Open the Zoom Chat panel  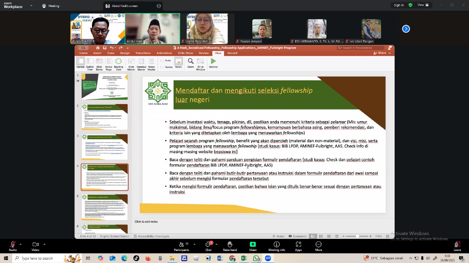(x=208, y=245)
